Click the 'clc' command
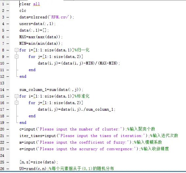Screen dimensions: 186x173 [23, 11]
